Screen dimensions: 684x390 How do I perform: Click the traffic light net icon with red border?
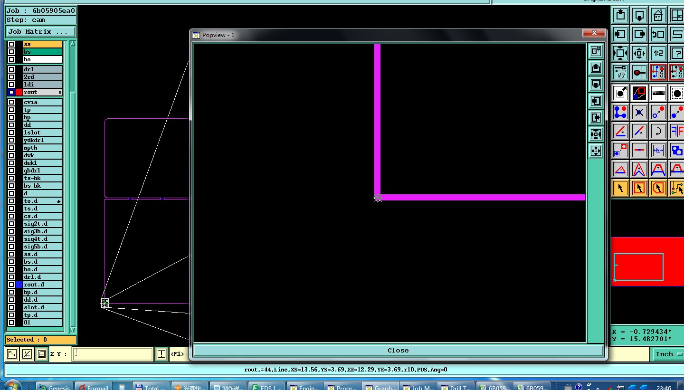click(x=658, y=72)
